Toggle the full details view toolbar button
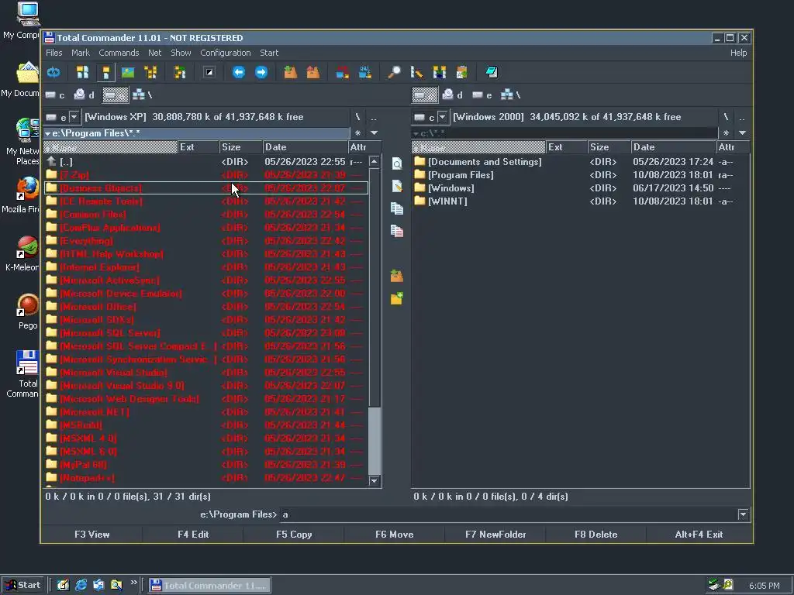This screenshot has height=595, width=794. click(x=105, y=72)
